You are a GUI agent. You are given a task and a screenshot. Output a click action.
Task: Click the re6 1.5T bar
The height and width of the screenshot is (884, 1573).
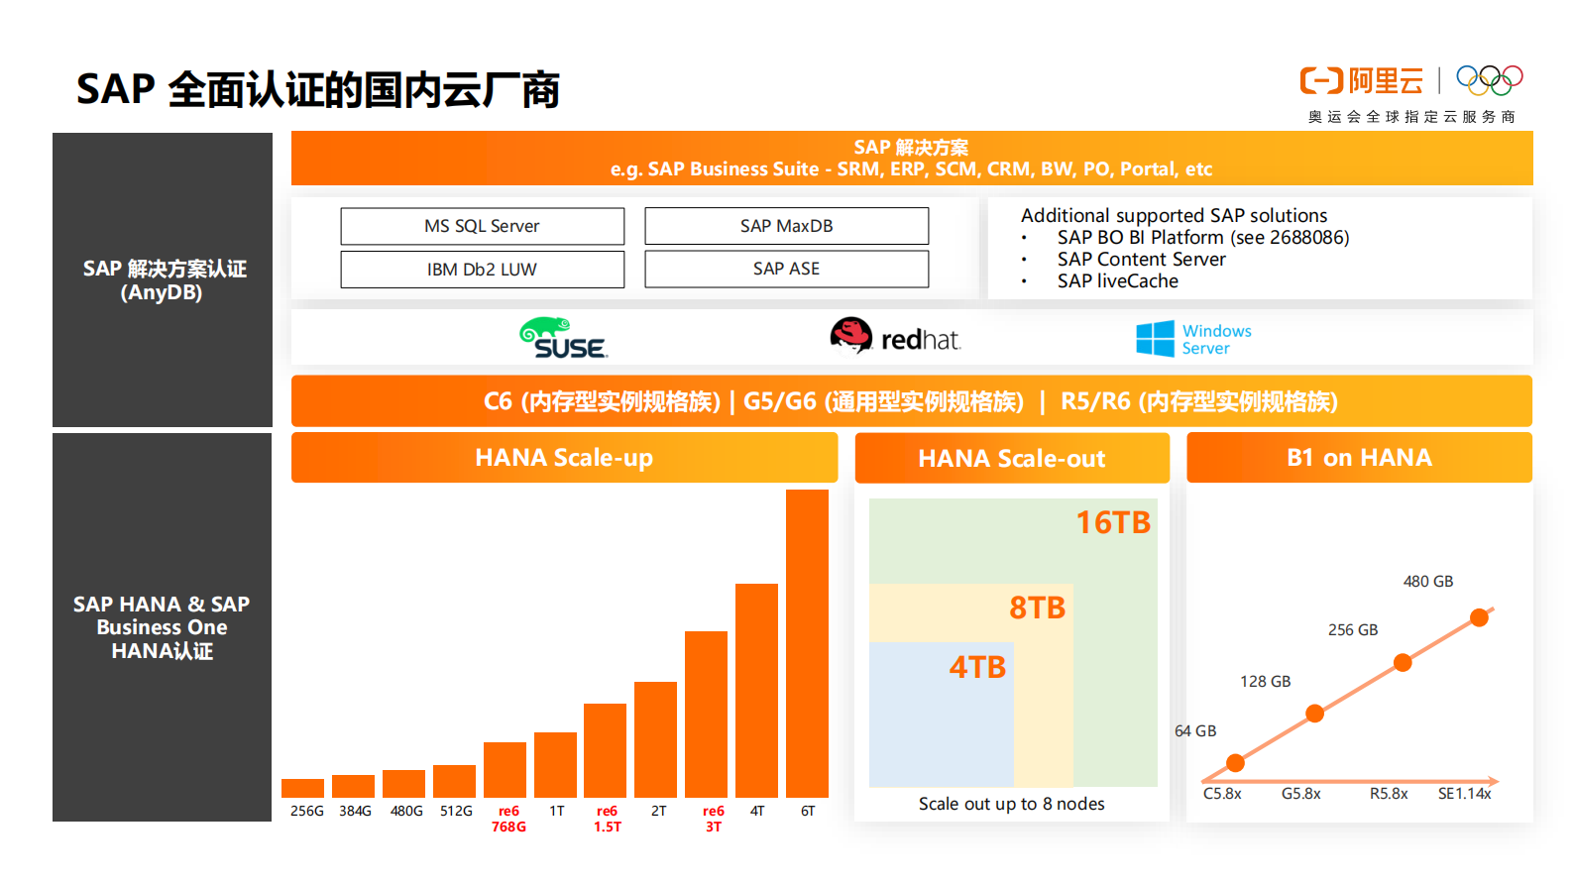click(605, 750)
